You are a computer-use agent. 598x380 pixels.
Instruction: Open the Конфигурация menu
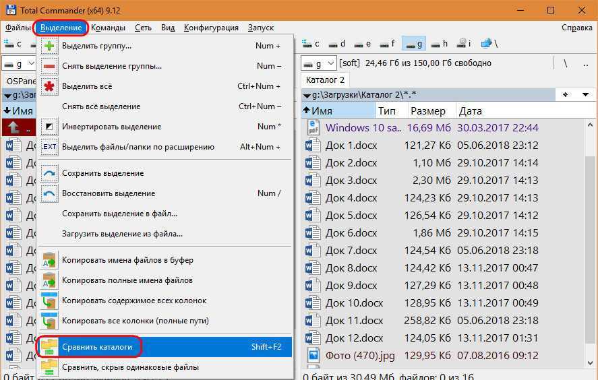(211, 28)
